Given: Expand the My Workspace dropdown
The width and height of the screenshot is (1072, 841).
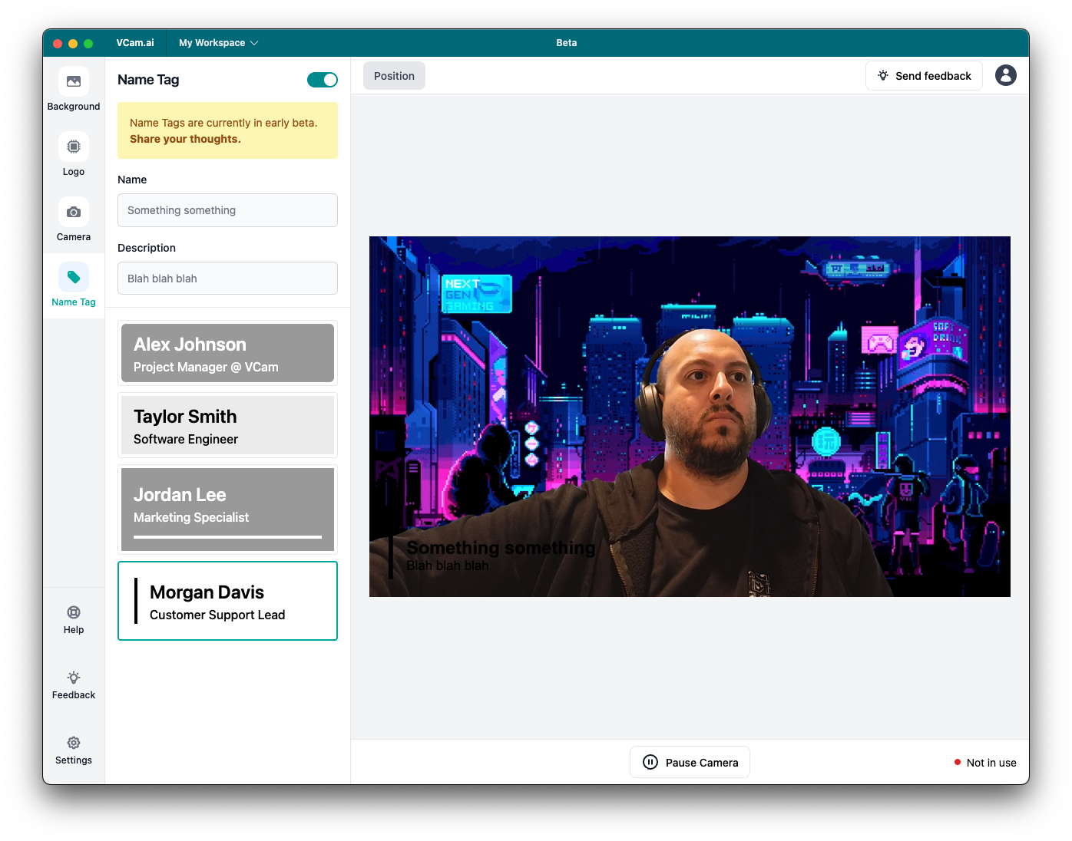Looking at the screenshot, I should coord(218,43).
